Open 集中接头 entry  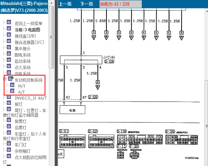(x=22, y=49)
